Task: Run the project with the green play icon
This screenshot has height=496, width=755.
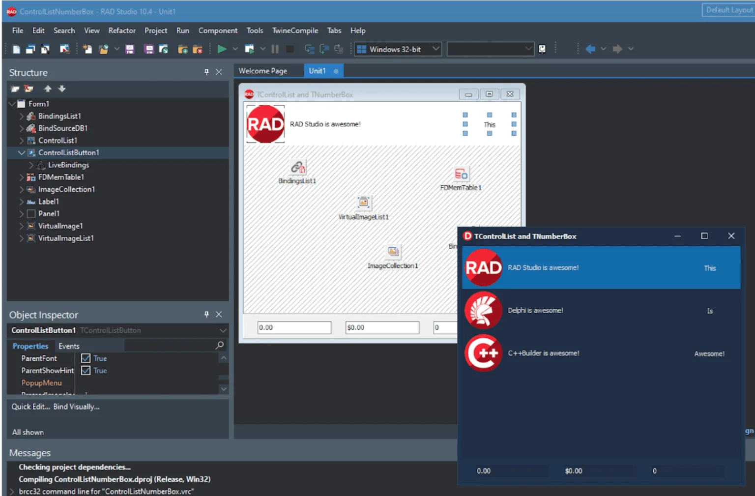Action: click(222, 49)
